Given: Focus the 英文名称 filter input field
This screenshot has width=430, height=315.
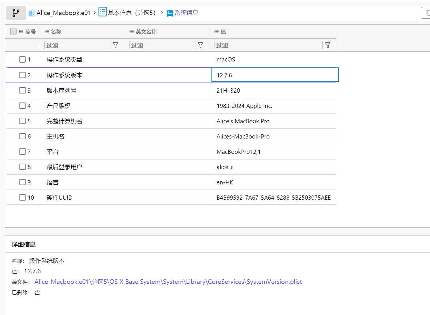Looking at the screenshot, I should pos(162,45).
